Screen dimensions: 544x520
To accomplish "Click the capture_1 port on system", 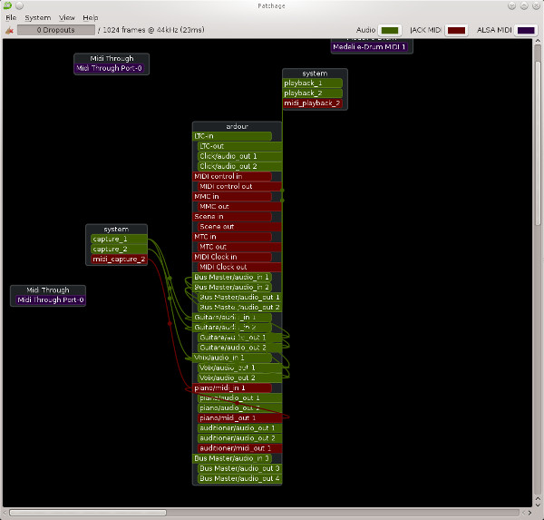I will pyautogui.click(x=116, y=240).
